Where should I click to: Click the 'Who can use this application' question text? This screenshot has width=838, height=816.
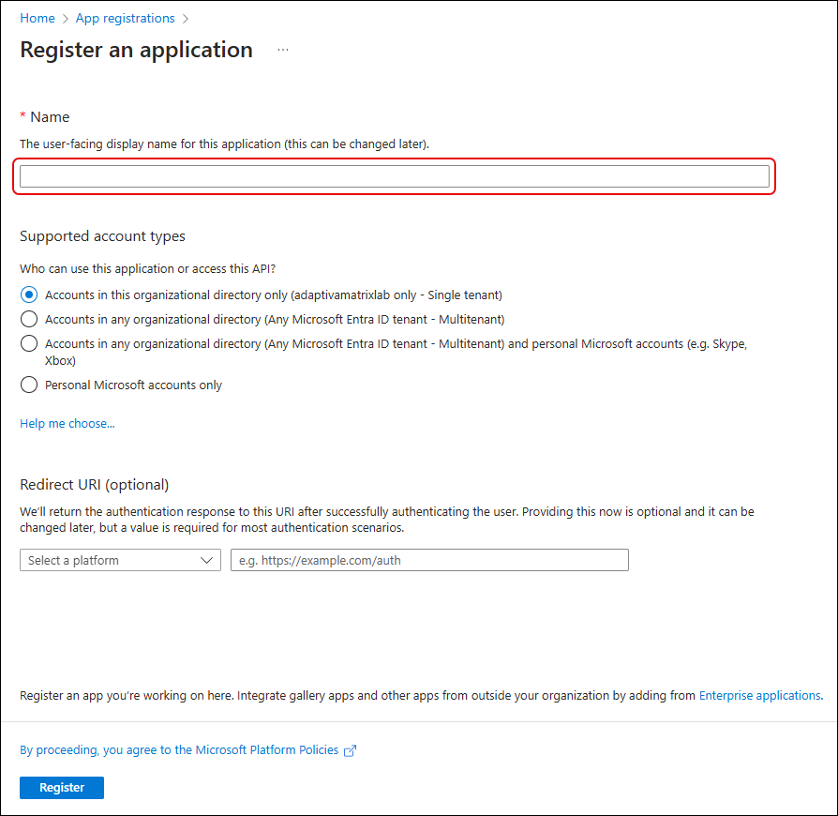click(147, 268)
